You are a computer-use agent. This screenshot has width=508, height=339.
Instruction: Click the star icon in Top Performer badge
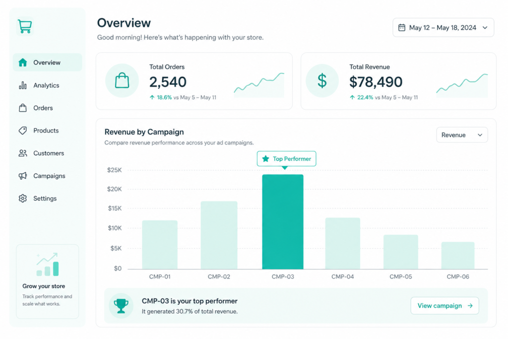(266, 158)
